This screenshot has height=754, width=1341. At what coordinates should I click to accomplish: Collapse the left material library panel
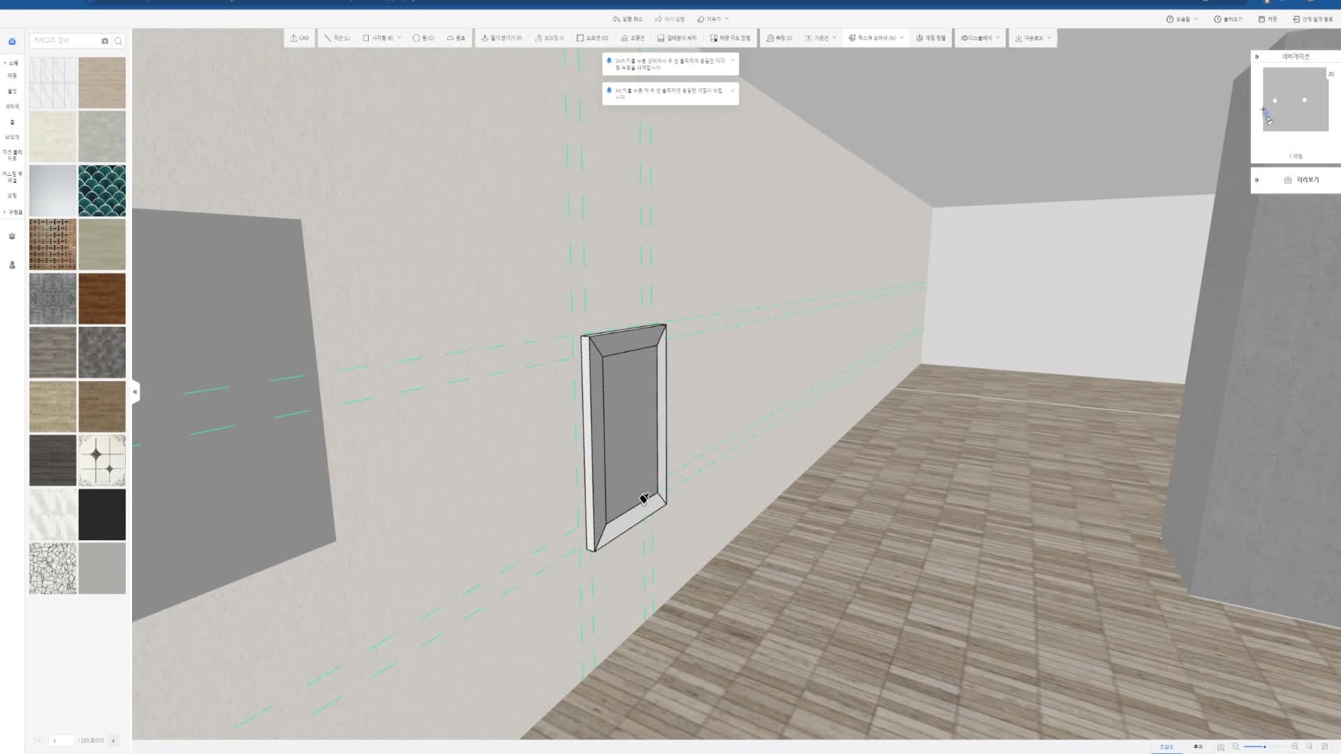tap(135, 392)
